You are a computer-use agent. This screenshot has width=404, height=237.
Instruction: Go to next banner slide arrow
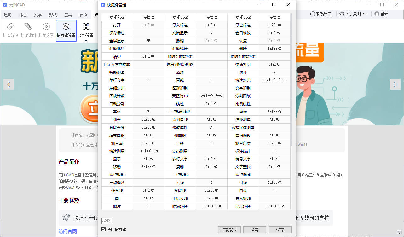(395, 84)
